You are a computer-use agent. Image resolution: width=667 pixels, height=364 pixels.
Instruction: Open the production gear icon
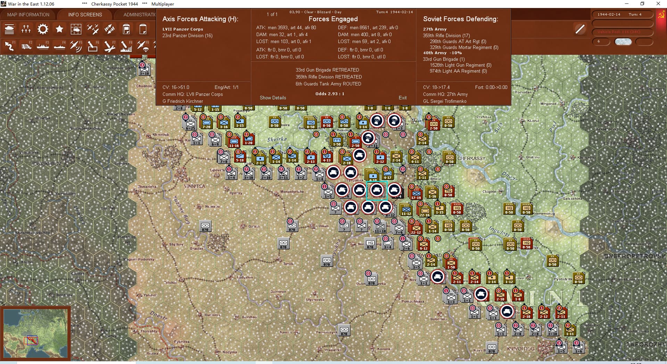pyautogui.click(x=43, y=29)
